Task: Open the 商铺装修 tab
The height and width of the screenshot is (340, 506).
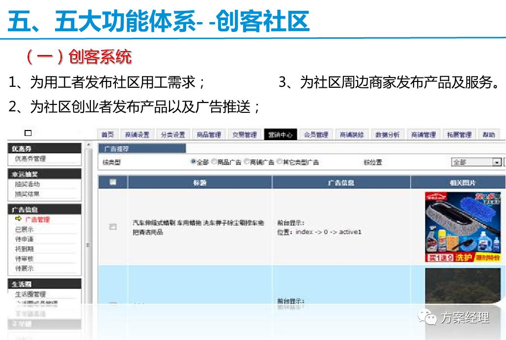Action: pos(352,133)
